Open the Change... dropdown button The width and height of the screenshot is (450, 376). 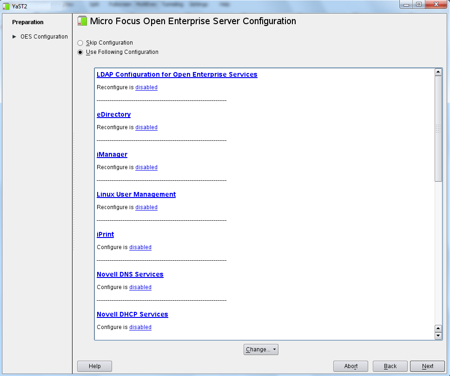[261, 350]
